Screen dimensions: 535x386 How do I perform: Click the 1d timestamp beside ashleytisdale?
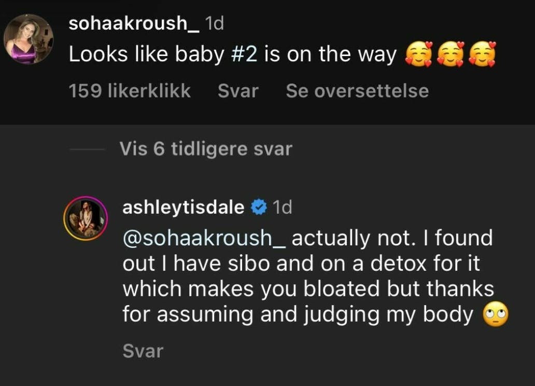click(x=282, y=208)
